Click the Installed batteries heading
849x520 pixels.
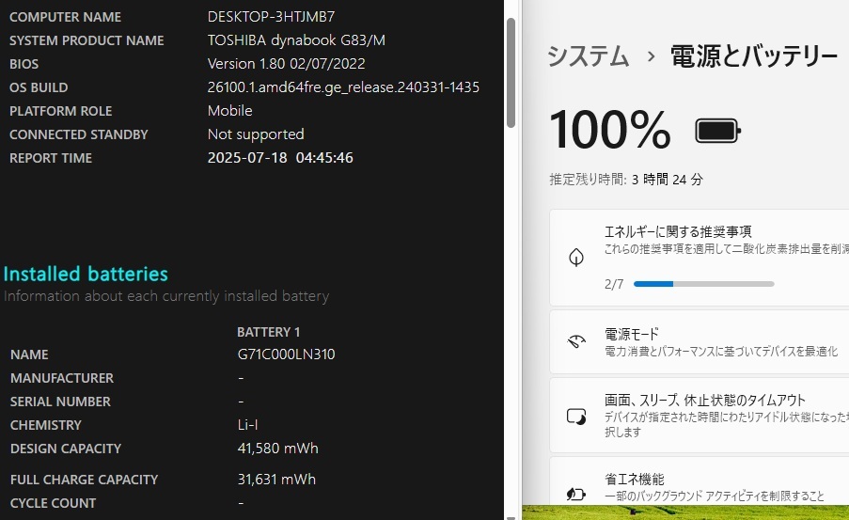point(86,274)
